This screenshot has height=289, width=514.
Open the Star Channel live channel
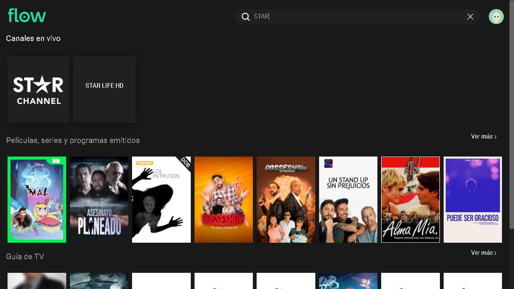coord(38,90)
